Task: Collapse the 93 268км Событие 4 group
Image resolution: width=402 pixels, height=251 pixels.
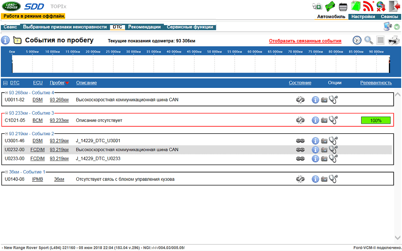Action: click(x=7, y=92)
